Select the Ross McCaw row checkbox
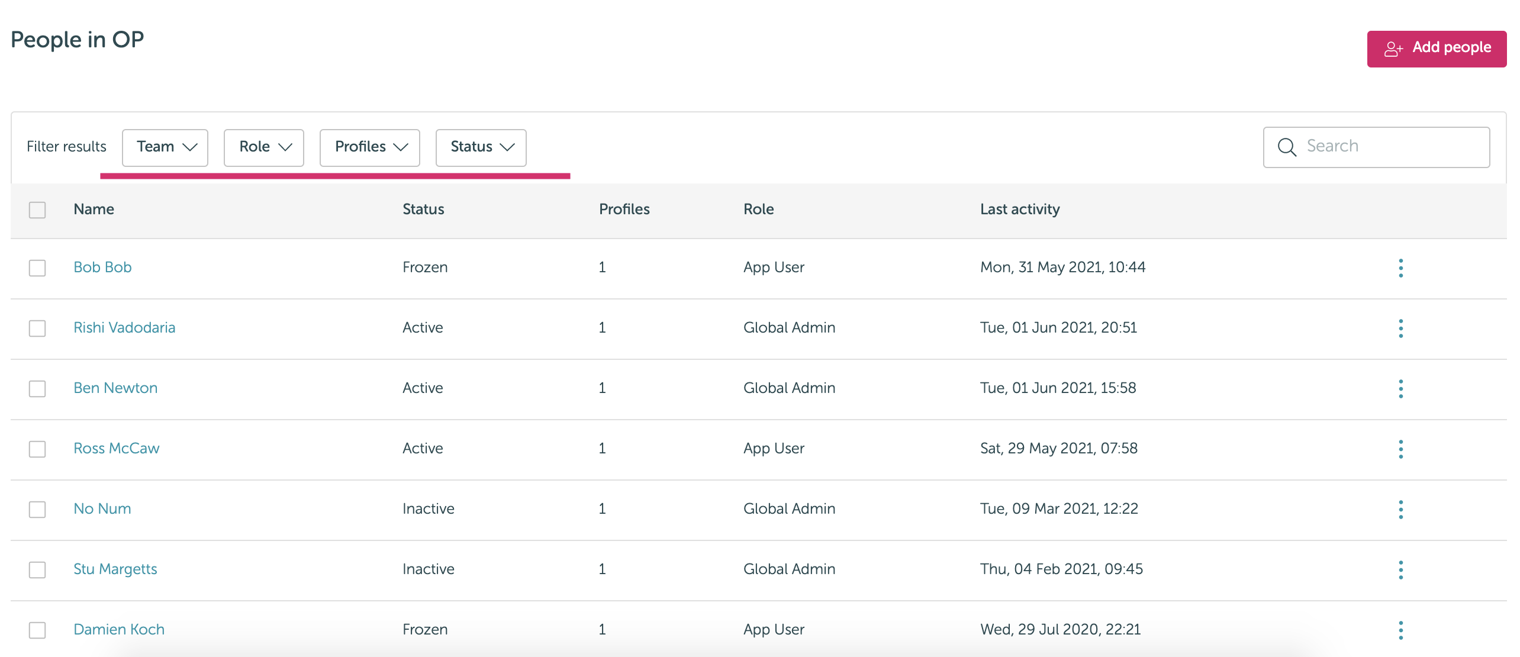Viewport: 1520px width, 657px height. [x=37, y=449]
